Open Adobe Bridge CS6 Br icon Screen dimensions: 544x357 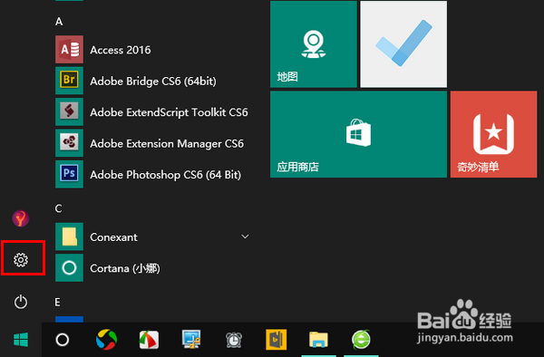[x=70, y=81]
